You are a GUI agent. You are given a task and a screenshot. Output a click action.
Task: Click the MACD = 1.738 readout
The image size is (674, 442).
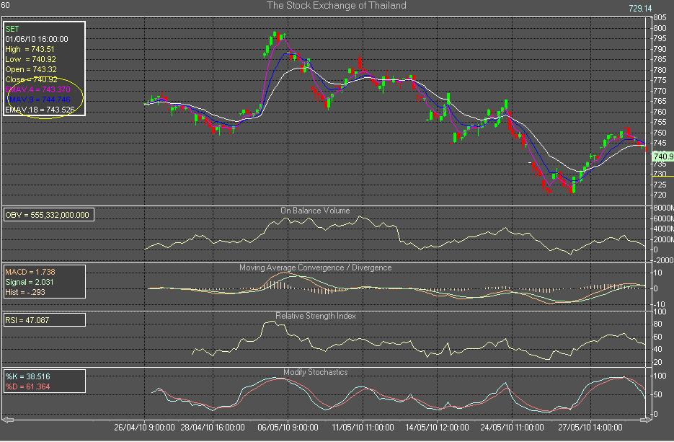pyautogui.click(x=30, y=272)
